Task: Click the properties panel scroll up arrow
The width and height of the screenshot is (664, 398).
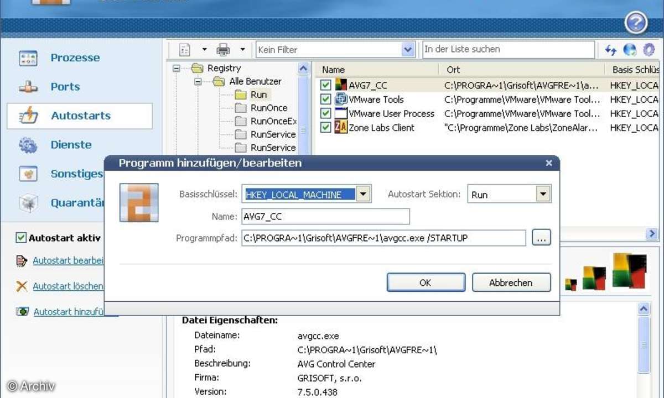Action: tap(644, 309)
